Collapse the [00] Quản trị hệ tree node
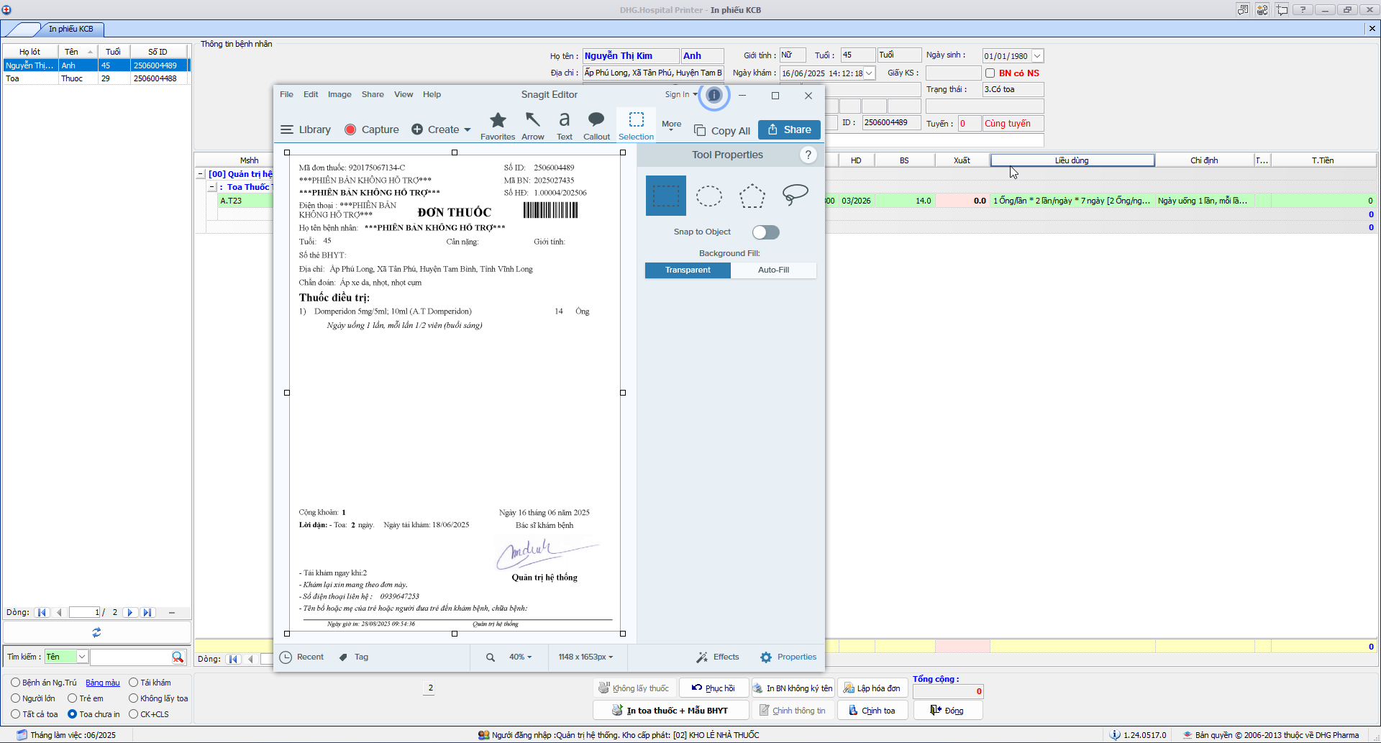Image resolution: width=1381 pixels, height=743 pixels. 201,174
